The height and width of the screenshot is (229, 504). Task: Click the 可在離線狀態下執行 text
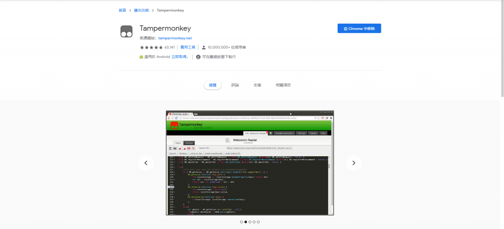(219, 57)
